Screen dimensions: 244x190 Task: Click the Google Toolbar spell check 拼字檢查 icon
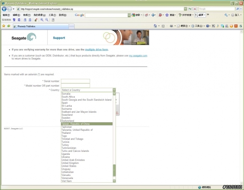point(185,15)
